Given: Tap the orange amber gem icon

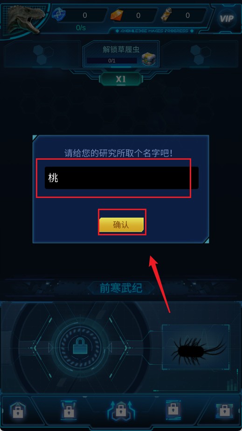Looking at the screenshot, I should [x=117, y=15].
